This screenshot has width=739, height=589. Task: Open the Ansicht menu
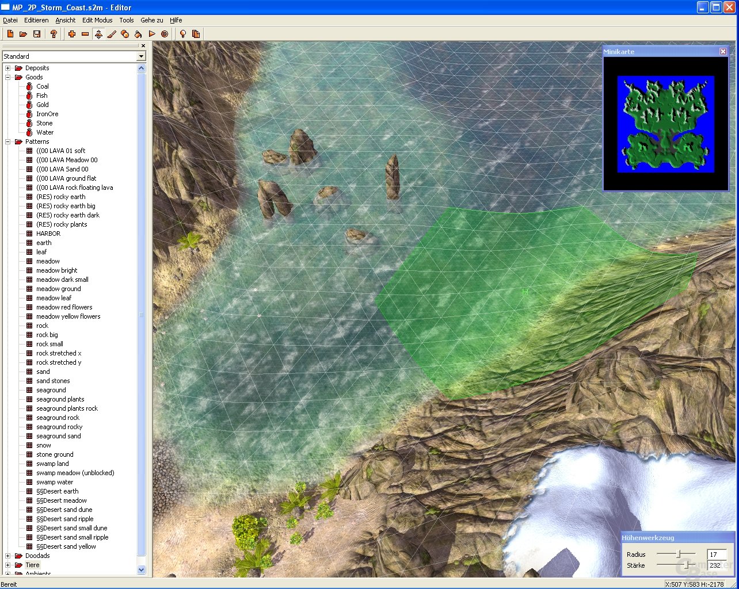(x=66, y=20)
